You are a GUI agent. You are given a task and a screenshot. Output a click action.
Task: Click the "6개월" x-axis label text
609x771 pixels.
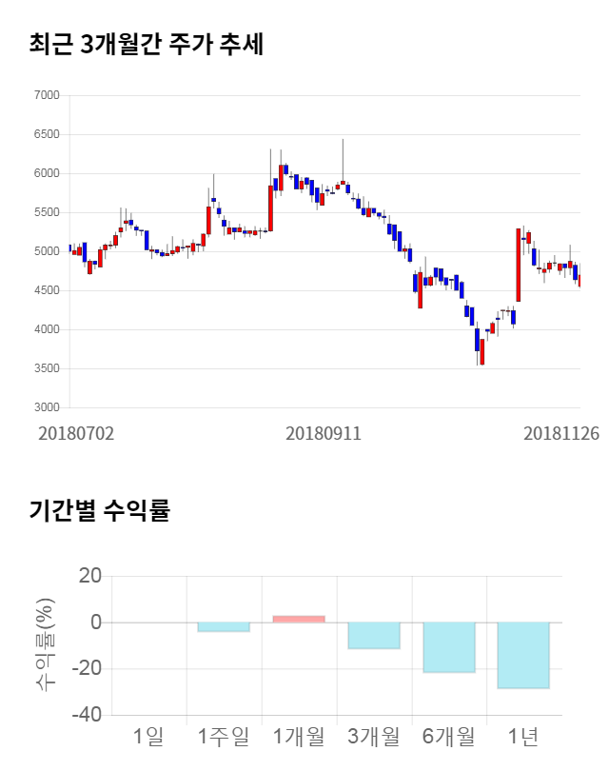coord(449,736)
